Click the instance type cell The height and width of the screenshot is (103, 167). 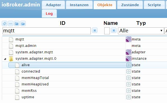139,59
